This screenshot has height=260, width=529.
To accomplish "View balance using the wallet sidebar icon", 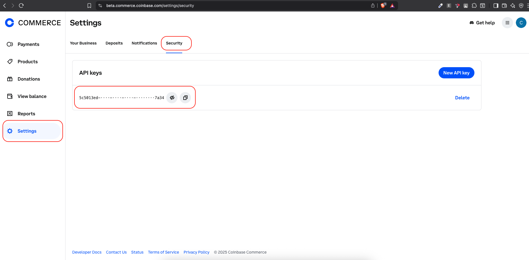I will [x=32, y=96].
